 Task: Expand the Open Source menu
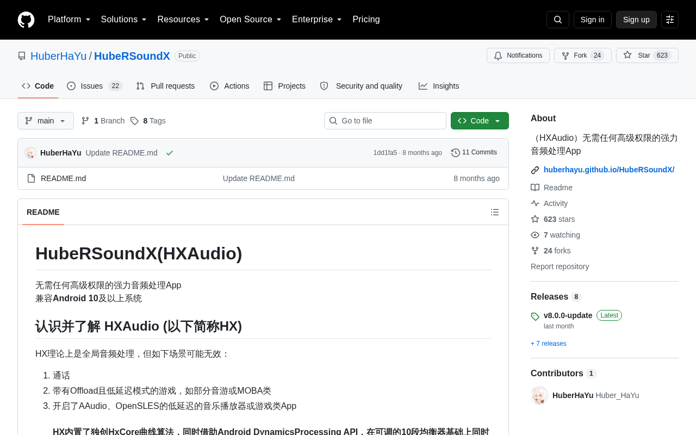pos(251,20)
